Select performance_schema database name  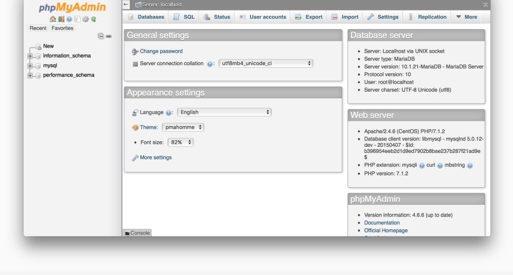(x=69, y=75)
